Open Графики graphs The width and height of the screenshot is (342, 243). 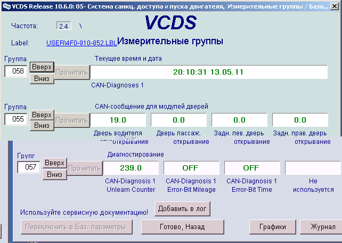pos(273,227)
